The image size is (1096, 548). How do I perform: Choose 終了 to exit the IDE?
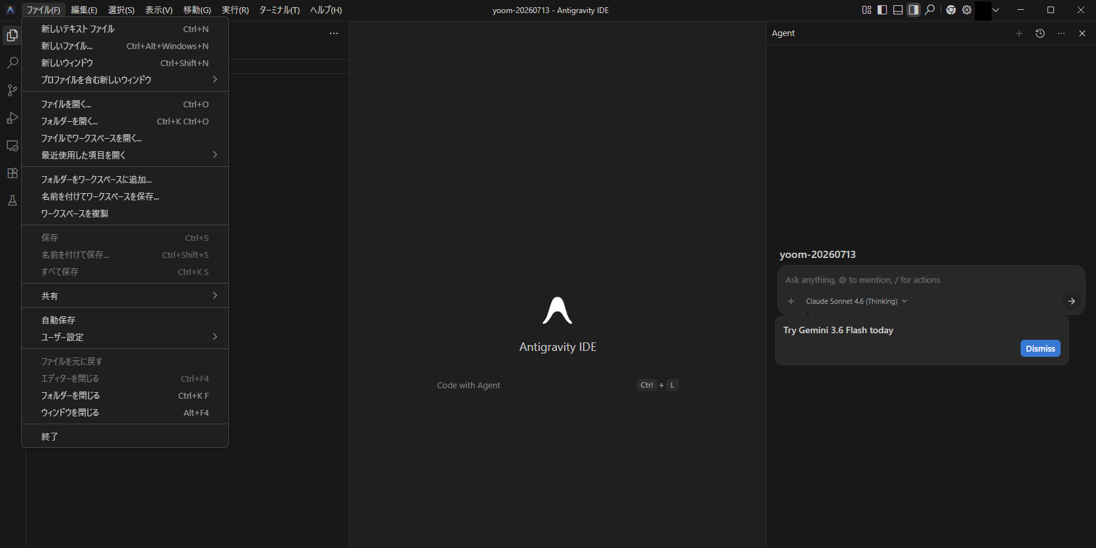click(125, 437)
